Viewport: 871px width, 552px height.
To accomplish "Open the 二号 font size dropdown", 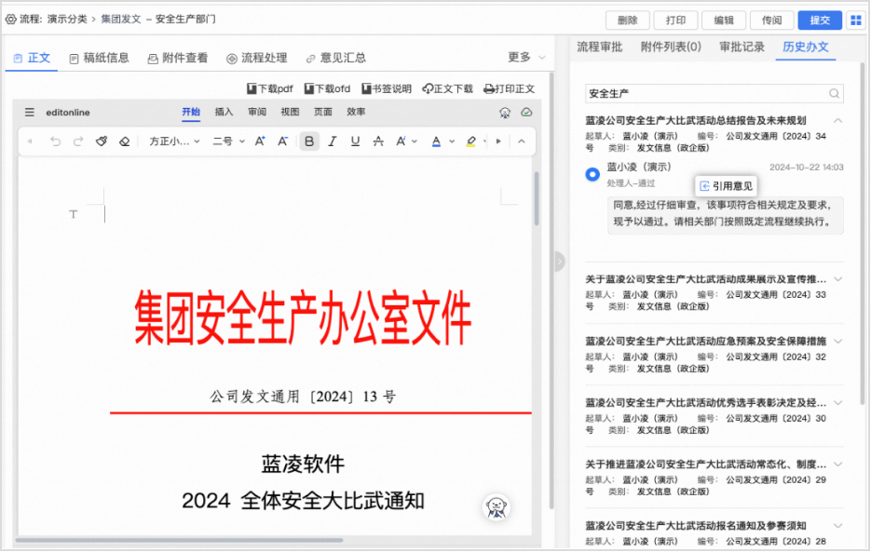I will pyautogui.click(x=228, y=141).
